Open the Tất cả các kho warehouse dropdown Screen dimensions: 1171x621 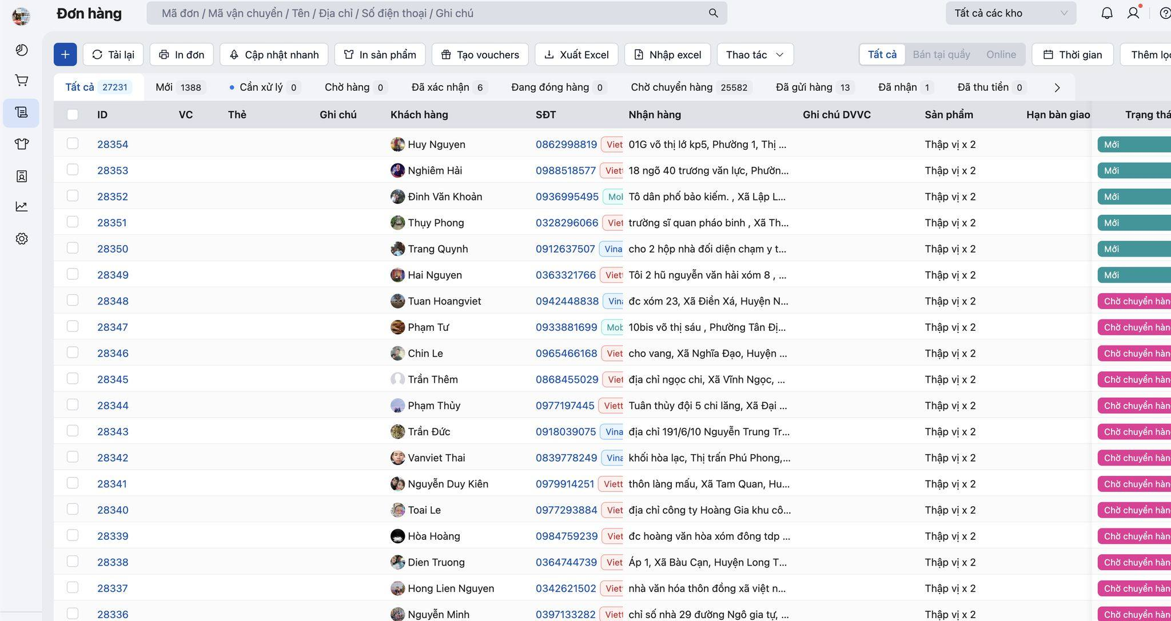point(1010,13)
